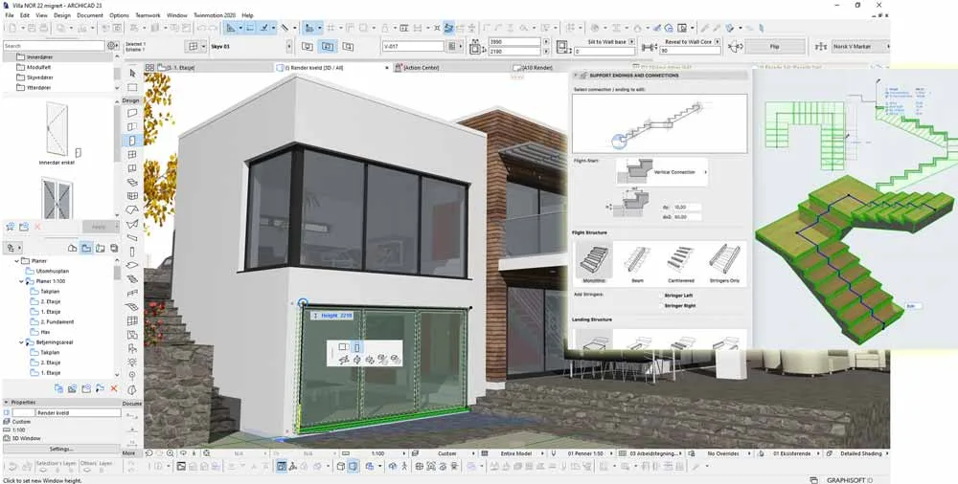Click the 3990 width input field
Viewport: 958px width, 484px height.
pos(513,41)
